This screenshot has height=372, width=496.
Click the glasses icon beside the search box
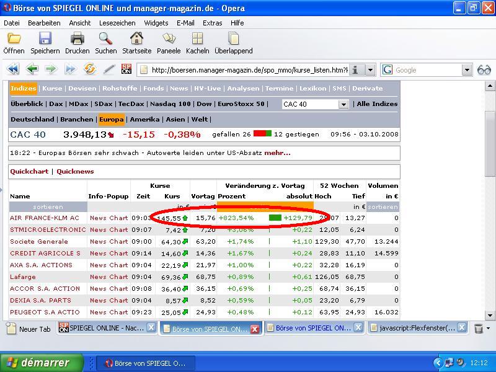(x=484, y=70)
